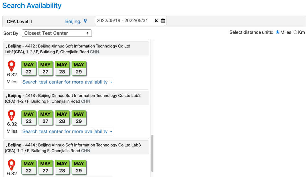
Task: Click the Beijing location link
Action: tap(73, 21)
